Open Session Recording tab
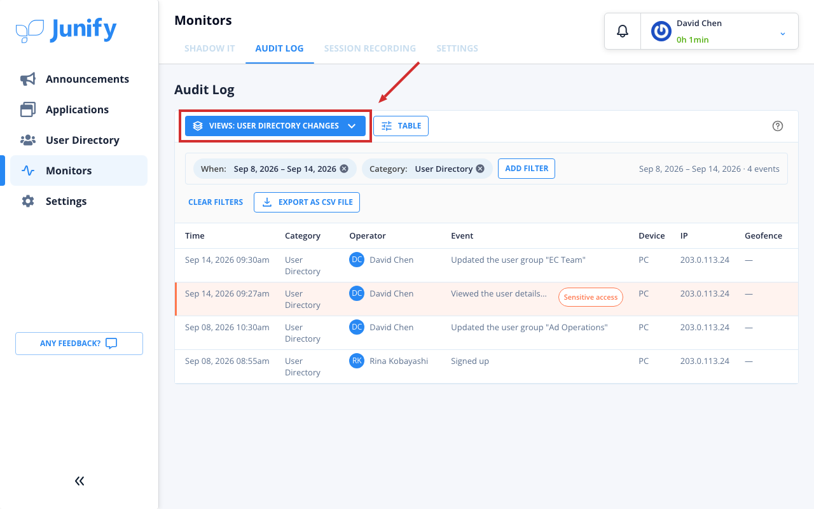Image resolution: width=814 pixels, height=509 pixels. click(370, 48)
